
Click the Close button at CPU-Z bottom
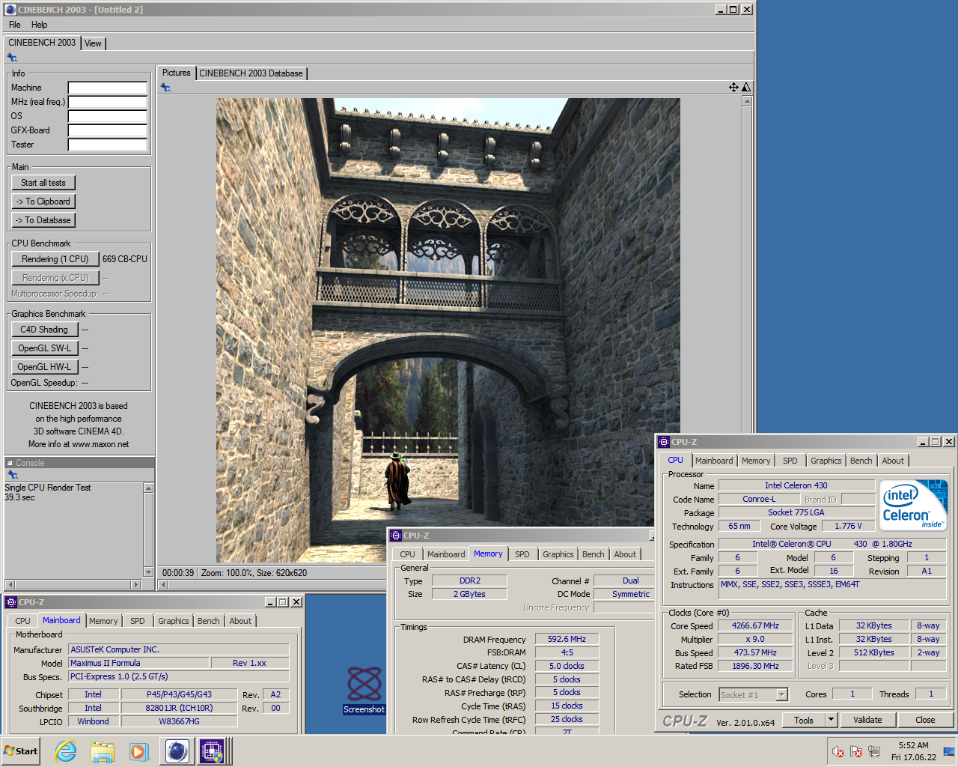[925, 720]
